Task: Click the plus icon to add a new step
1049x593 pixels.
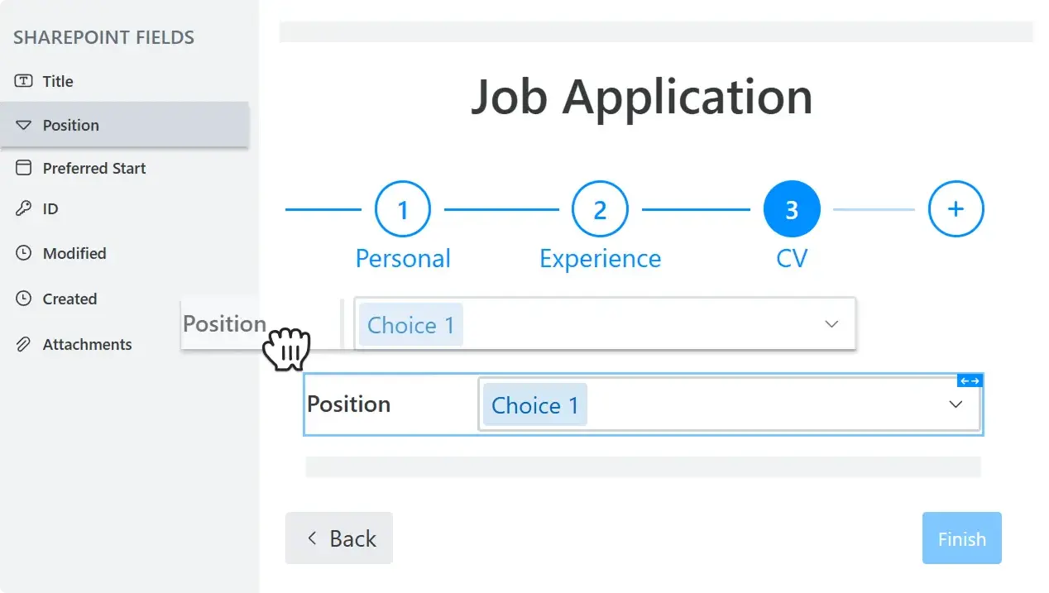Action: [x=956, y=208]
